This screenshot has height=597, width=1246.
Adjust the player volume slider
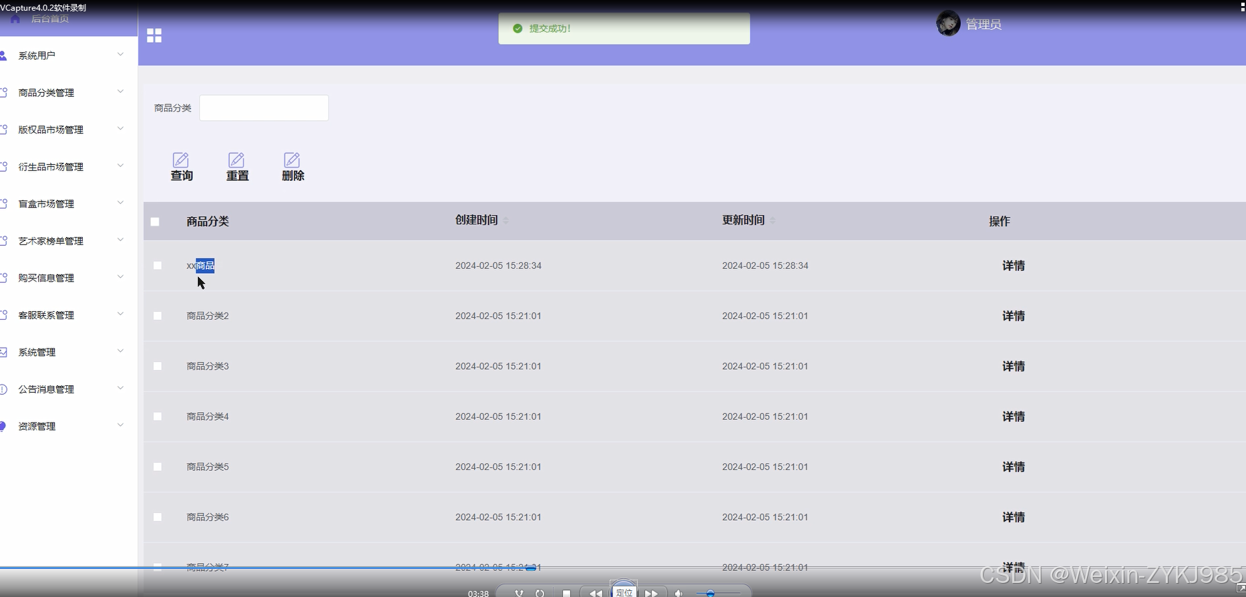(710, 593)
